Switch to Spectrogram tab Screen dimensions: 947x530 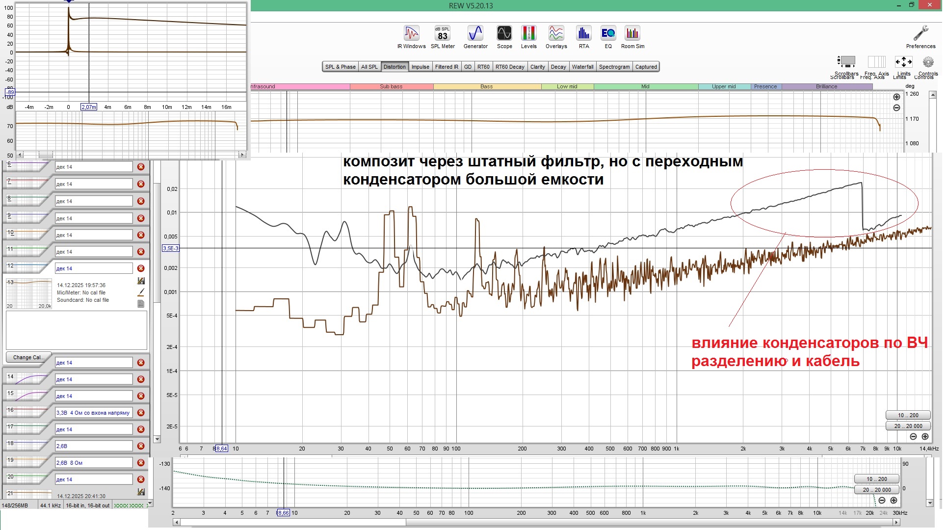coord(614,67)
